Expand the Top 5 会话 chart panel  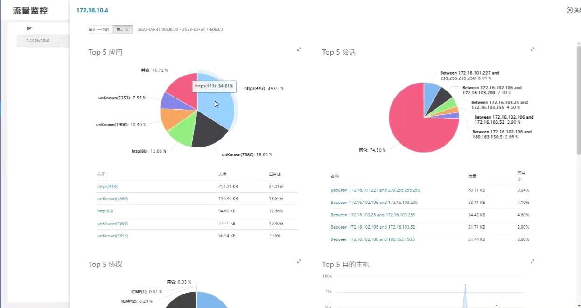tap(532, 49)
